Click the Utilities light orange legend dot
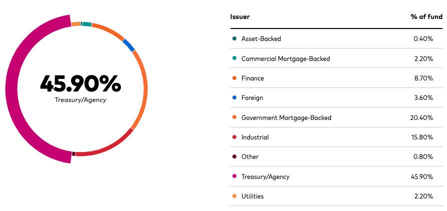The height and width of the screenshot is (211, 447). 234,196
